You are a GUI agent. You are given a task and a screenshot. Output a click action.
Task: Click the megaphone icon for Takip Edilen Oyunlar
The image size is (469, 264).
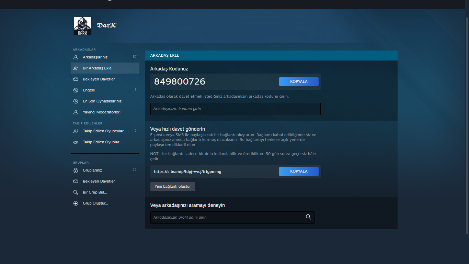pyautogui.click(x=76, y=142)
